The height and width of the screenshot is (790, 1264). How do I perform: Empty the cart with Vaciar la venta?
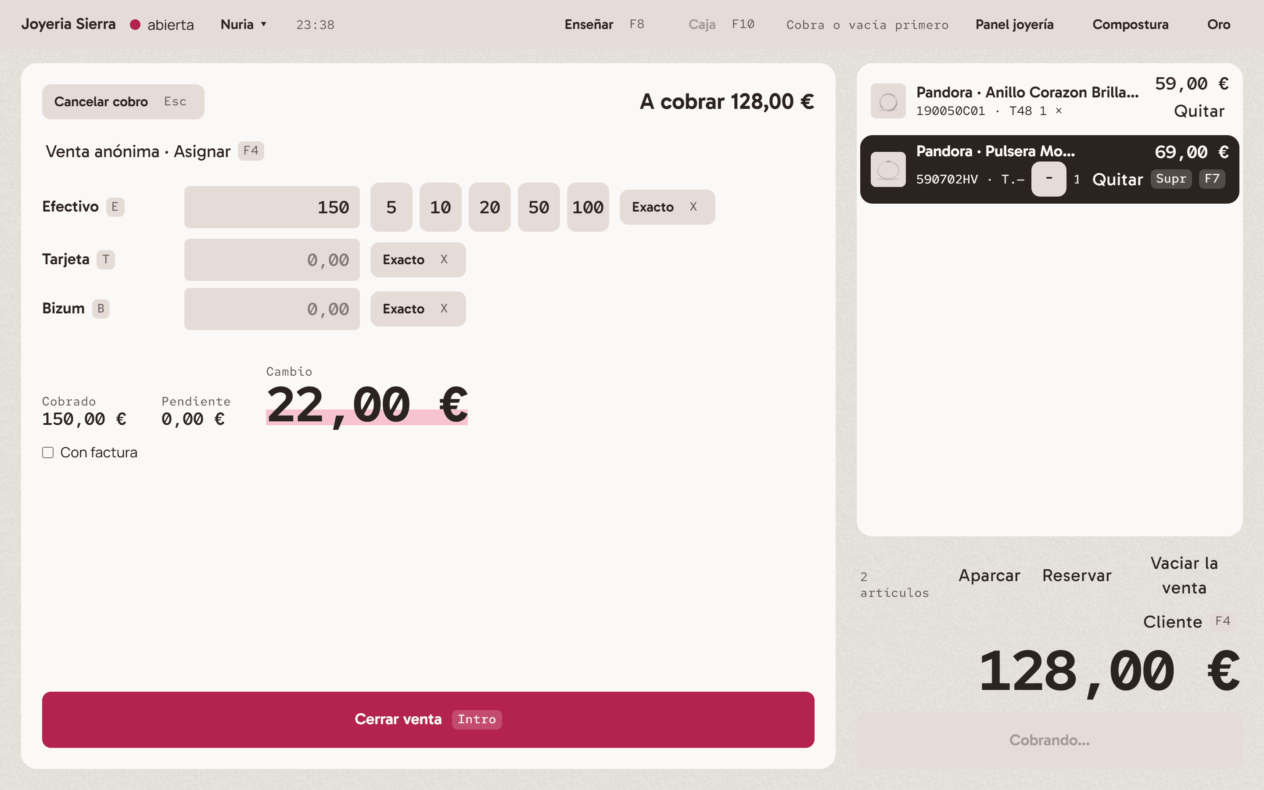(1184, 575)
